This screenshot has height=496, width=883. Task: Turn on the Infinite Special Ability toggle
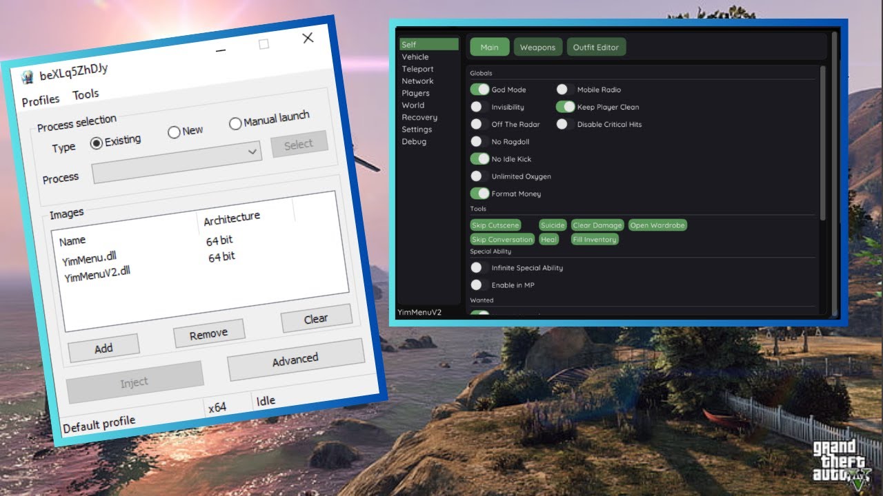(x=479, y=267)
